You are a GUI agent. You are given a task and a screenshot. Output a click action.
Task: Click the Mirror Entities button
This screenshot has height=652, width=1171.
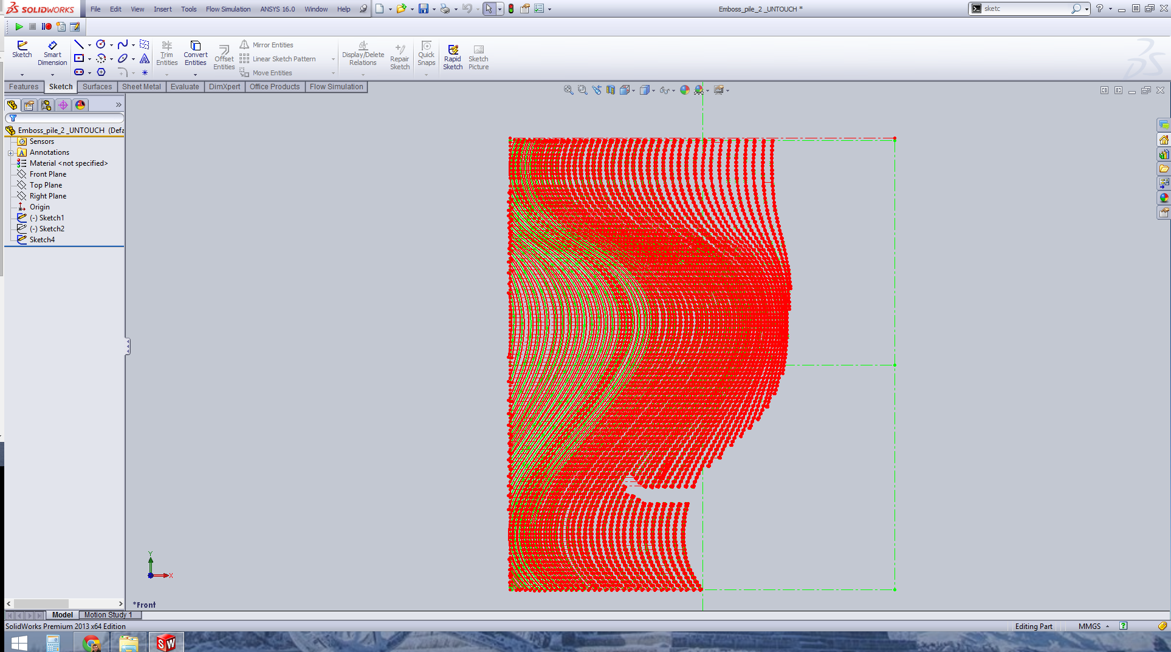pyautogui.click(x=267, y=45)
